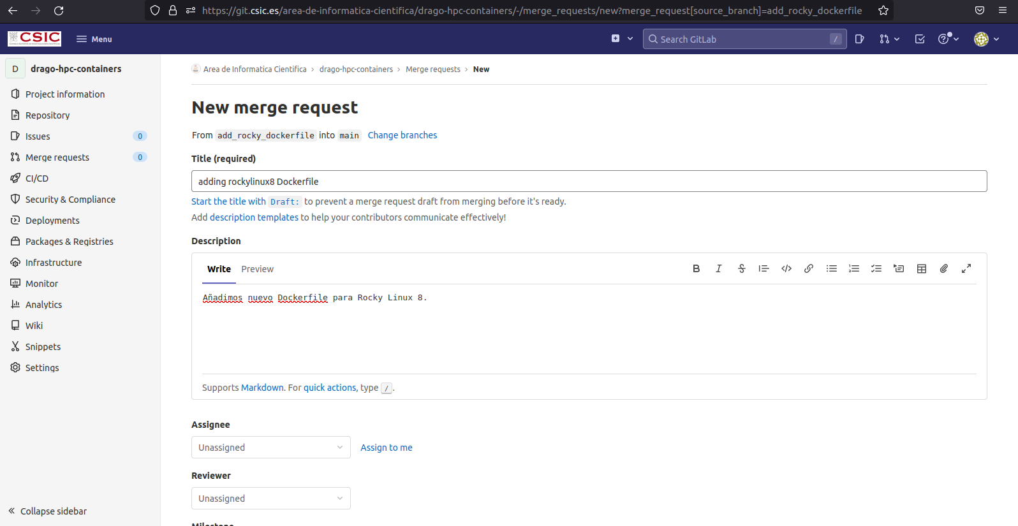Open the Reviewer dropdown
1018x526 pixels.
click(271, 499)
